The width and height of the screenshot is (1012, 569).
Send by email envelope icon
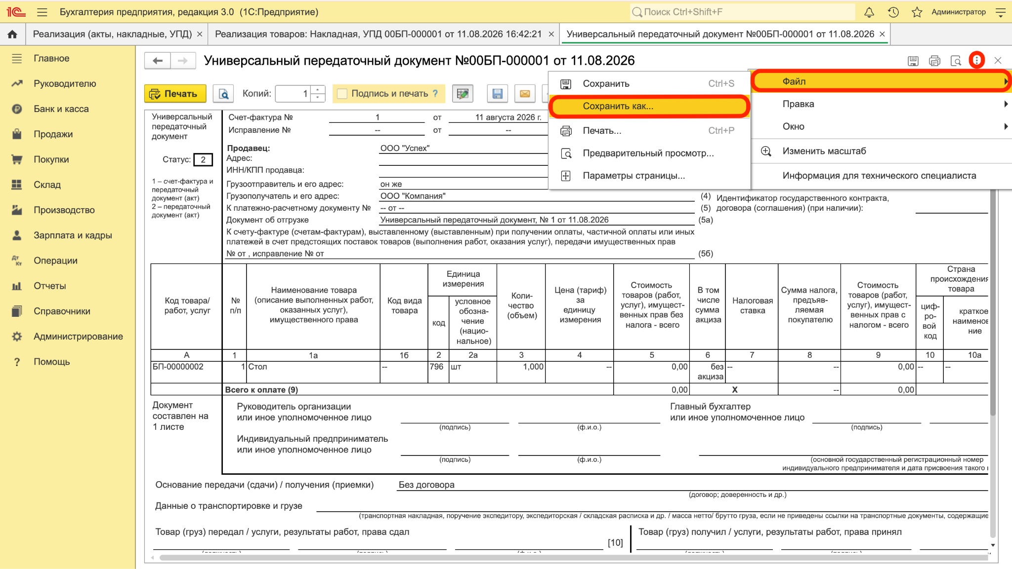(525, 93)
